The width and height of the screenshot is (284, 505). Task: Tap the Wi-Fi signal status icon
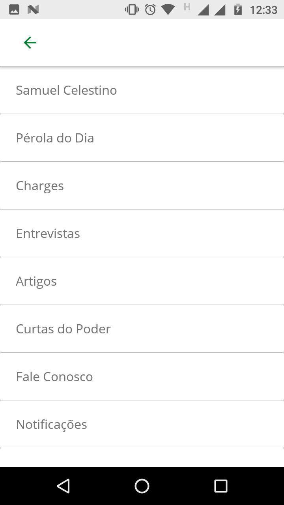pos(168,9)
